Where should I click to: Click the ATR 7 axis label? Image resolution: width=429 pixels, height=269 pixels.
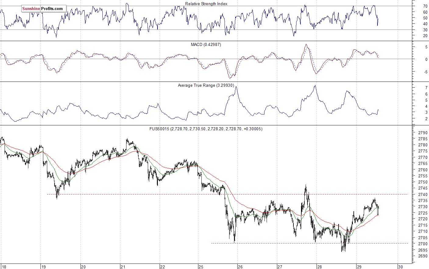click(426, 88)
